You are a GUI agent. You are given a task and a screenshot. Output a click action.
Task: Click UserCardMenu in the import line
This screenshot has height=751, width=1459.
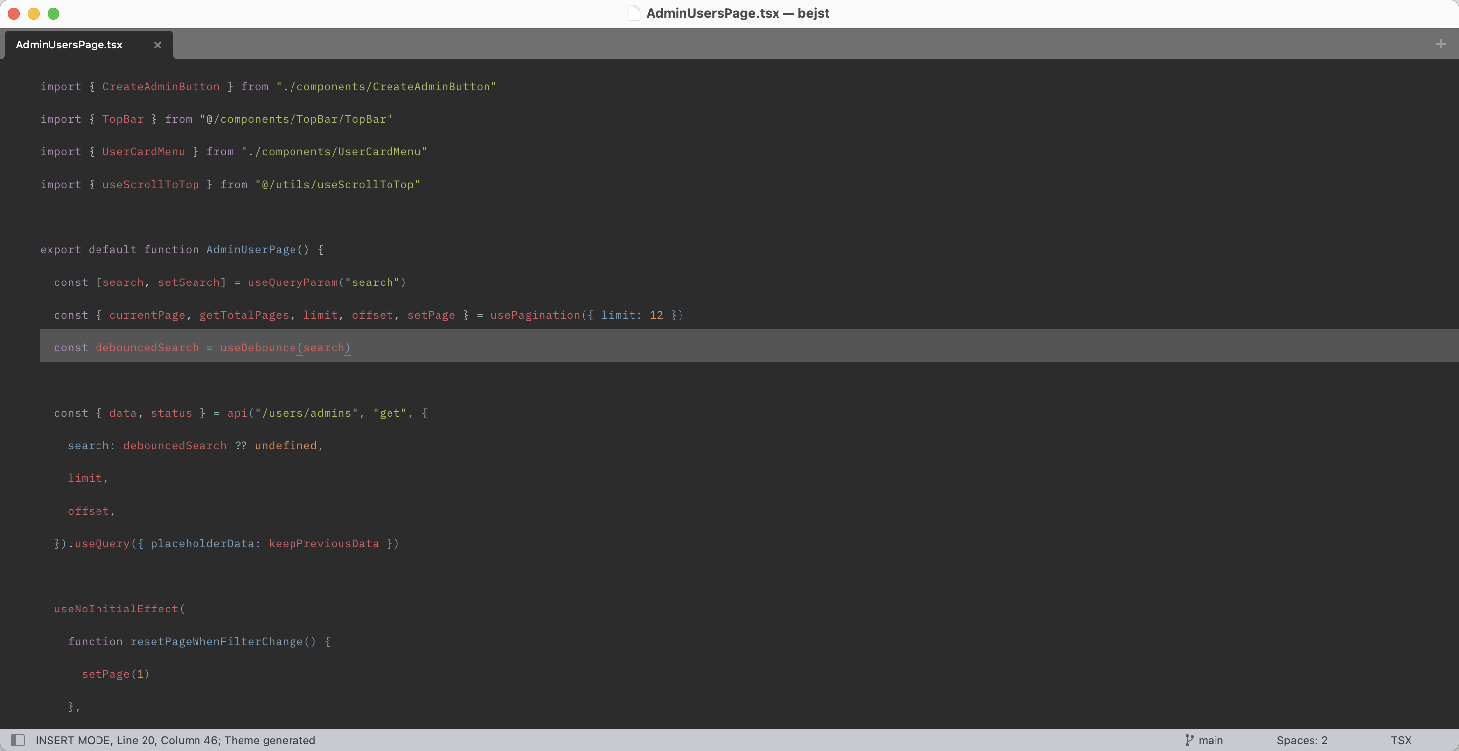pos(144,152)
